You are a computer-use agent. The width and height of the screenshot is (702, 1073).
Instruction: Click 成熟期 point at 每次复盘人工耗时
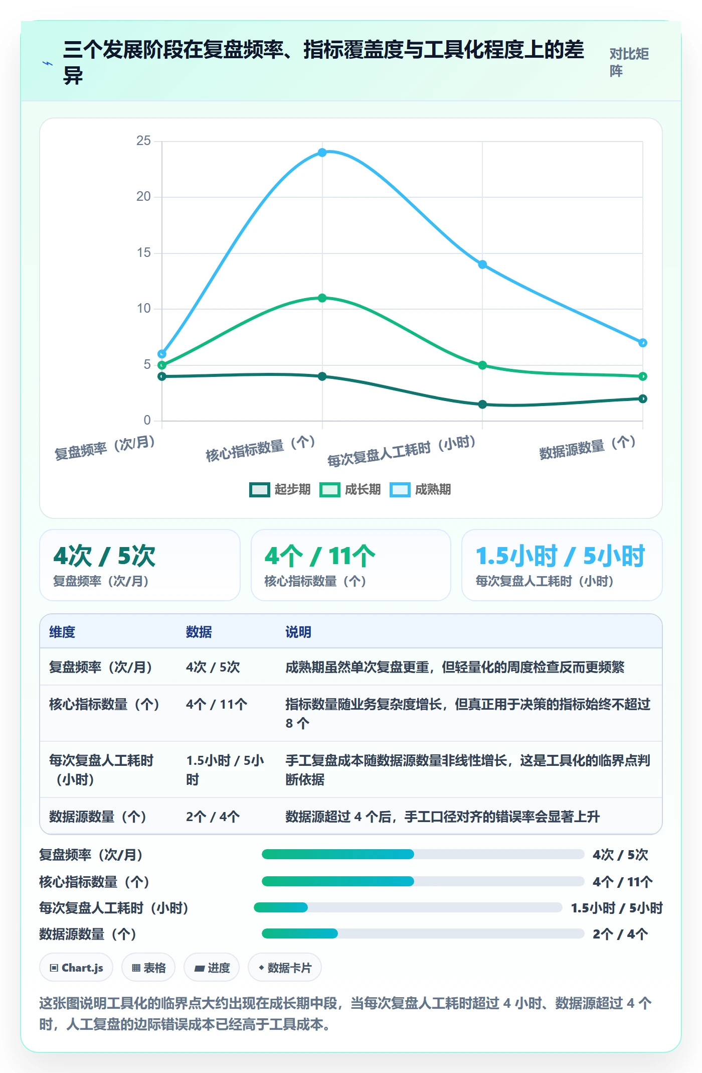point(482,264)
